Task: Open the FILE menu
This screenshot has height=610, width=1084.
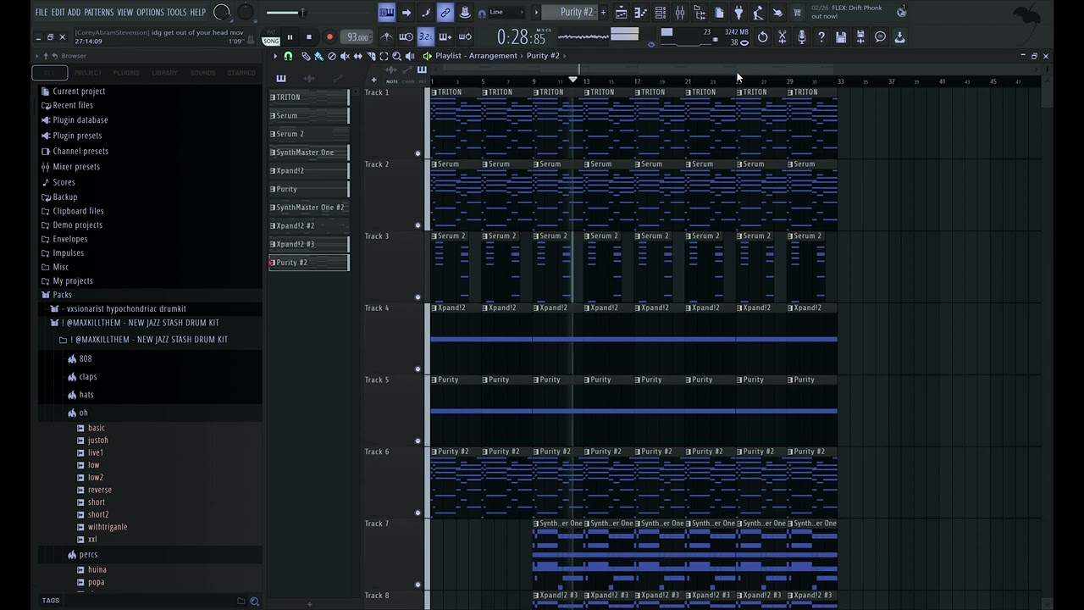Action: coord(41,13)
